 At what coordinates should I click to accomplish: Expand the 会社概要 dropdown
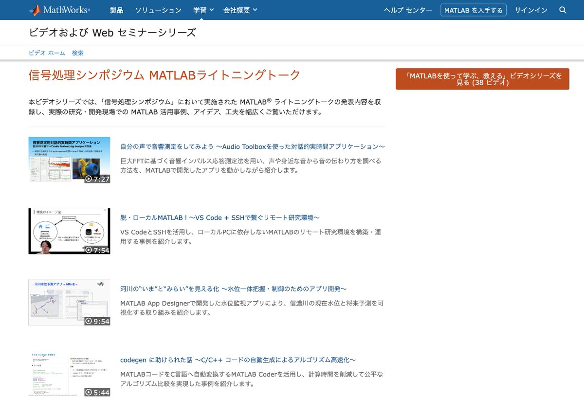(x=240, y=10)
